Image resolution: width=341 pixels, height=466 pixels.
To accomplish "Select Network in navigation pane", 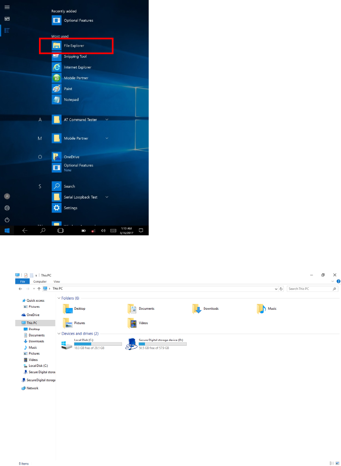I will [x=30, y=388].
